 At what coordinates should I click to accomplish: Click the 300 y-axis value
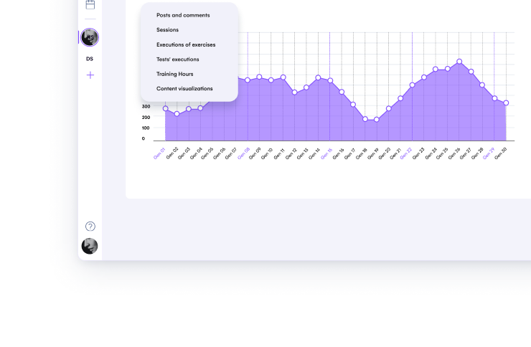click(146, 107)
